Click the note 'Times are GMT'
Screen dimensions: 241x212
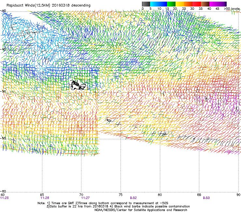63,203
